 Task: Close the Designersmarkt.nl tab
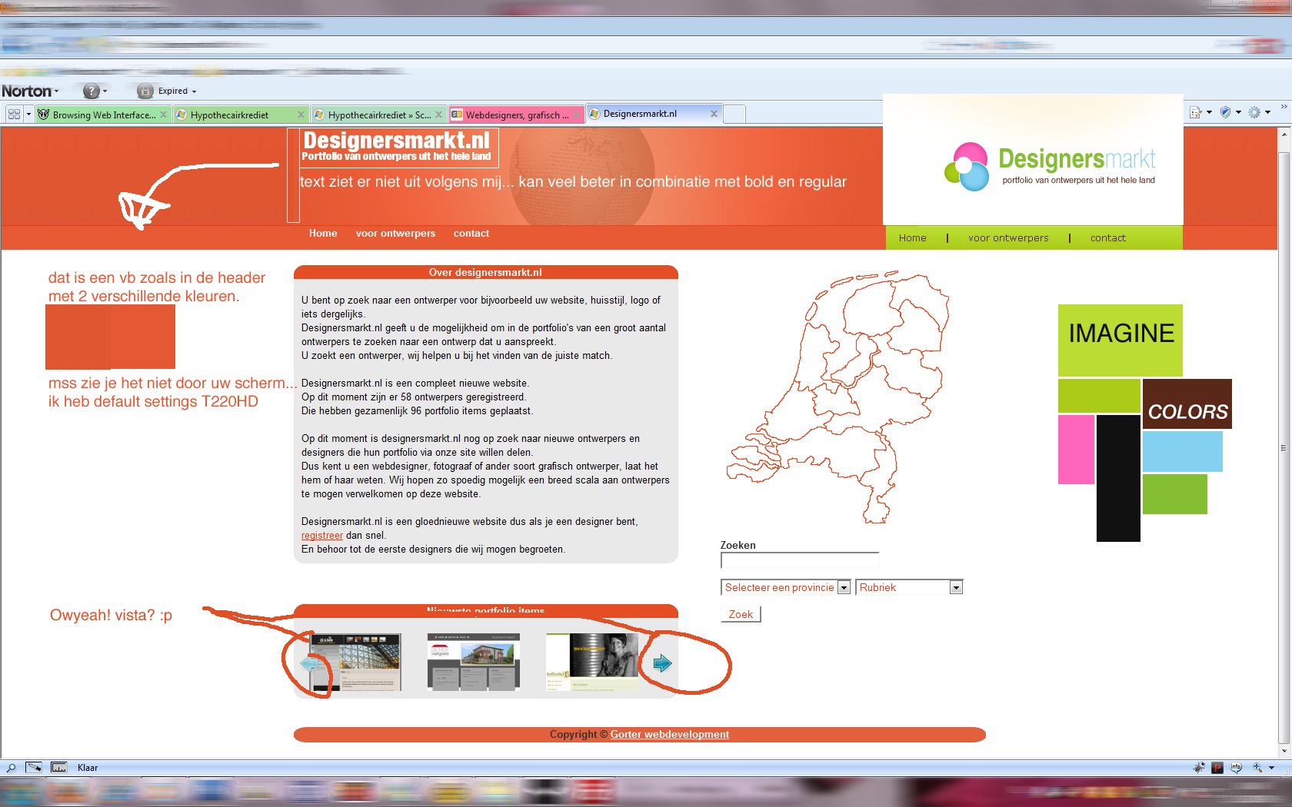coord(714,114)
